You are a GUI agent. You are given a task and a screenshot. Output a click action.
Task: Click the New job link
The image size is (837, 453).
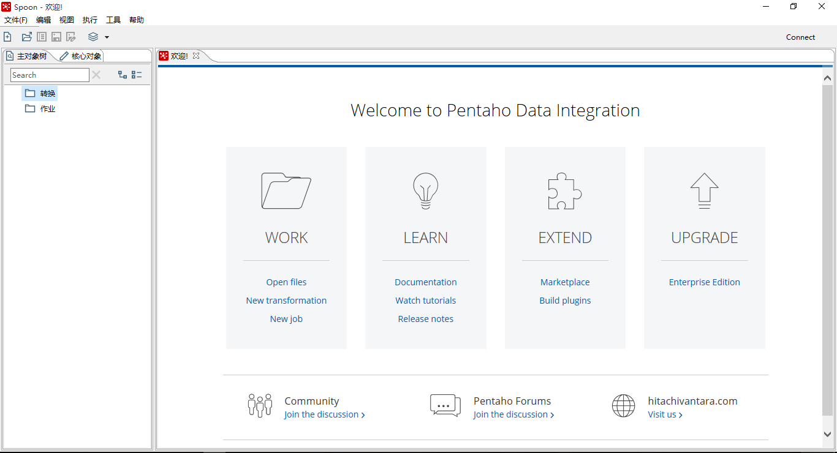pos(286,319)
